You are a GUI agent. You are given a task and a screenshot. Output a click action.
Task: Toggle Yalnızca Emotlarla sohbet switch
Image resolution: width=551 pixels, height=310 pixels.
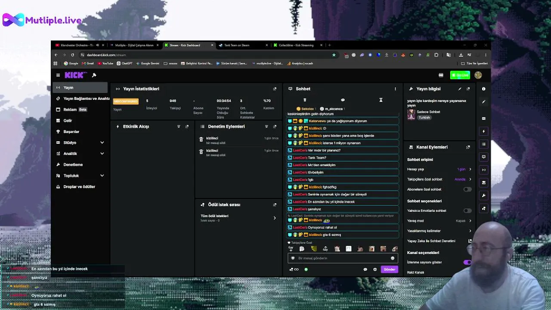coord(467,211)
